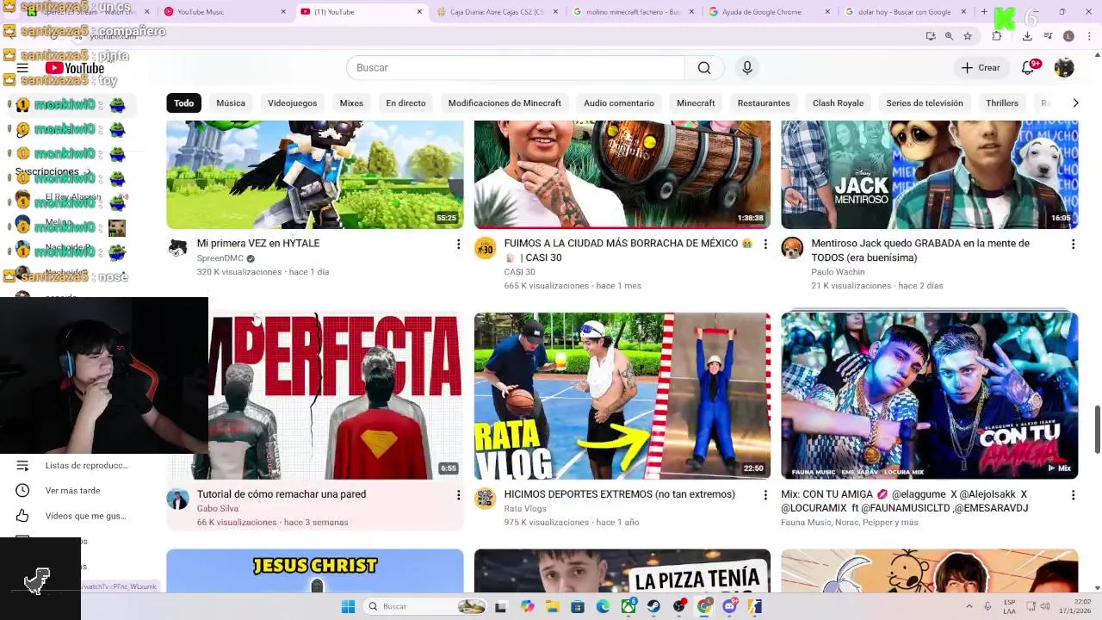This screenshot has width=1102, height=620.
Task: Switch to dolar hoy Google tab
Action: point(905,12)
